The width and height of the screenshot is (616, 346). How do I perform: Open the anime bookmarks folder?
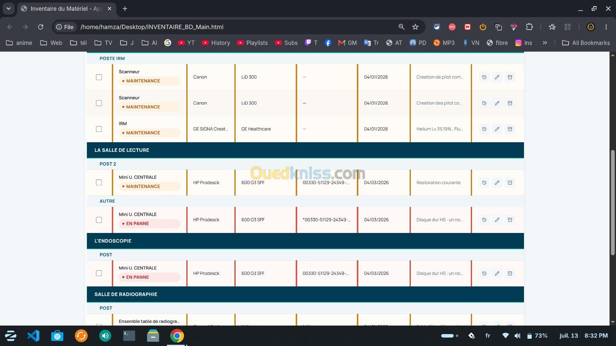[x=19, y=43]
